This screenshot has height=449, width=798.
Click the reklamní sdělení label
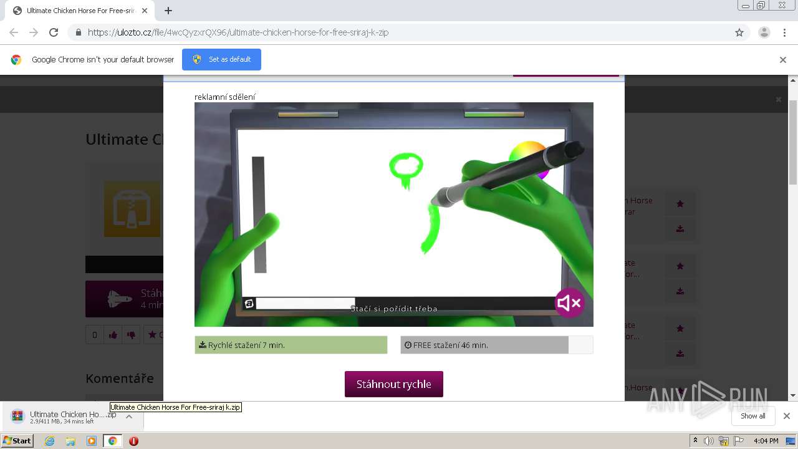coord(225,97)
